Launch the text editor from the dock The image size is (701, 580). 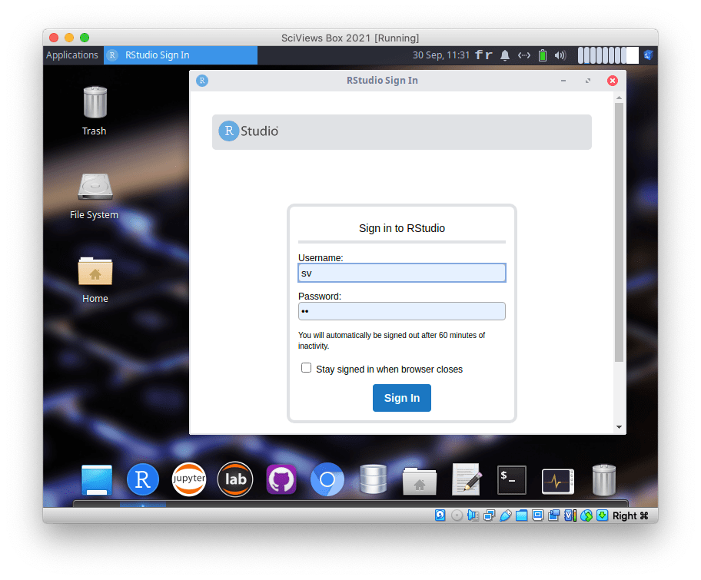(x=467, y=479)
